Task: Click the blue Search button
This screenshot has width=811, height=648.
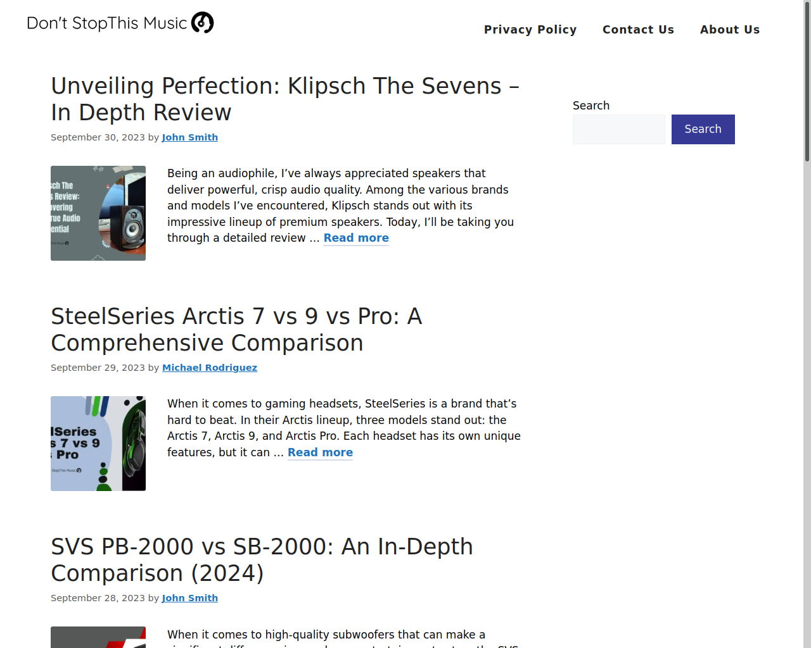Action: [703, 129]
